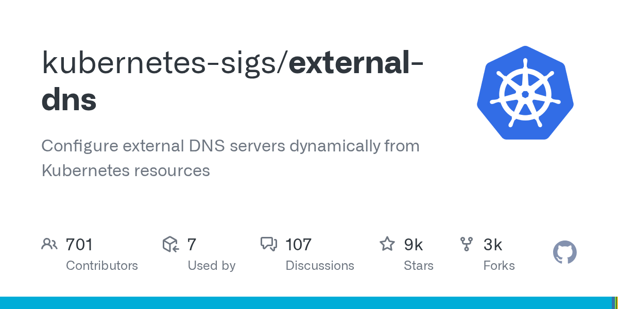This screenshot has width=618, height=309.
Task: Click the contributors people icon
Action: coord(49,244)
